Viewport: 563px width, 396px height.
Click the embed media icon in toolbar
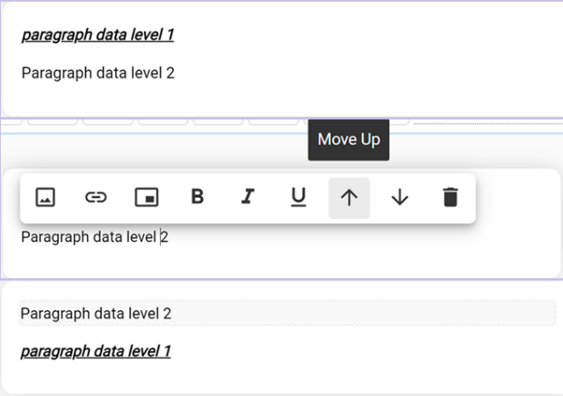click(146, 197)
